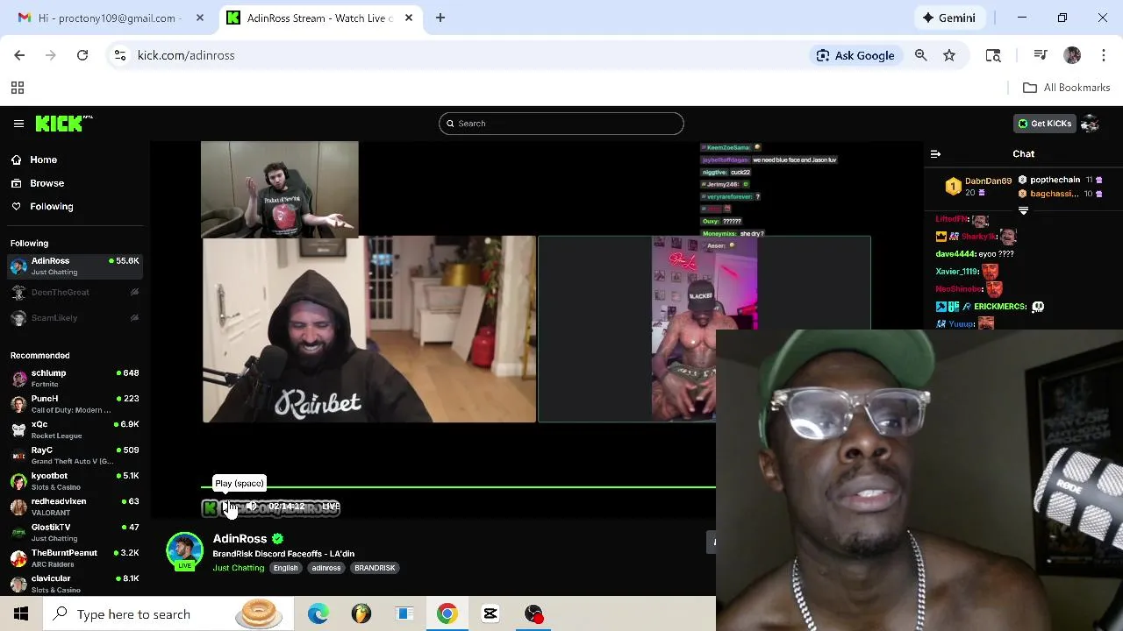View site information icon
The image size is (1123, 631).
pyautogui.click(x=120, y=55)
